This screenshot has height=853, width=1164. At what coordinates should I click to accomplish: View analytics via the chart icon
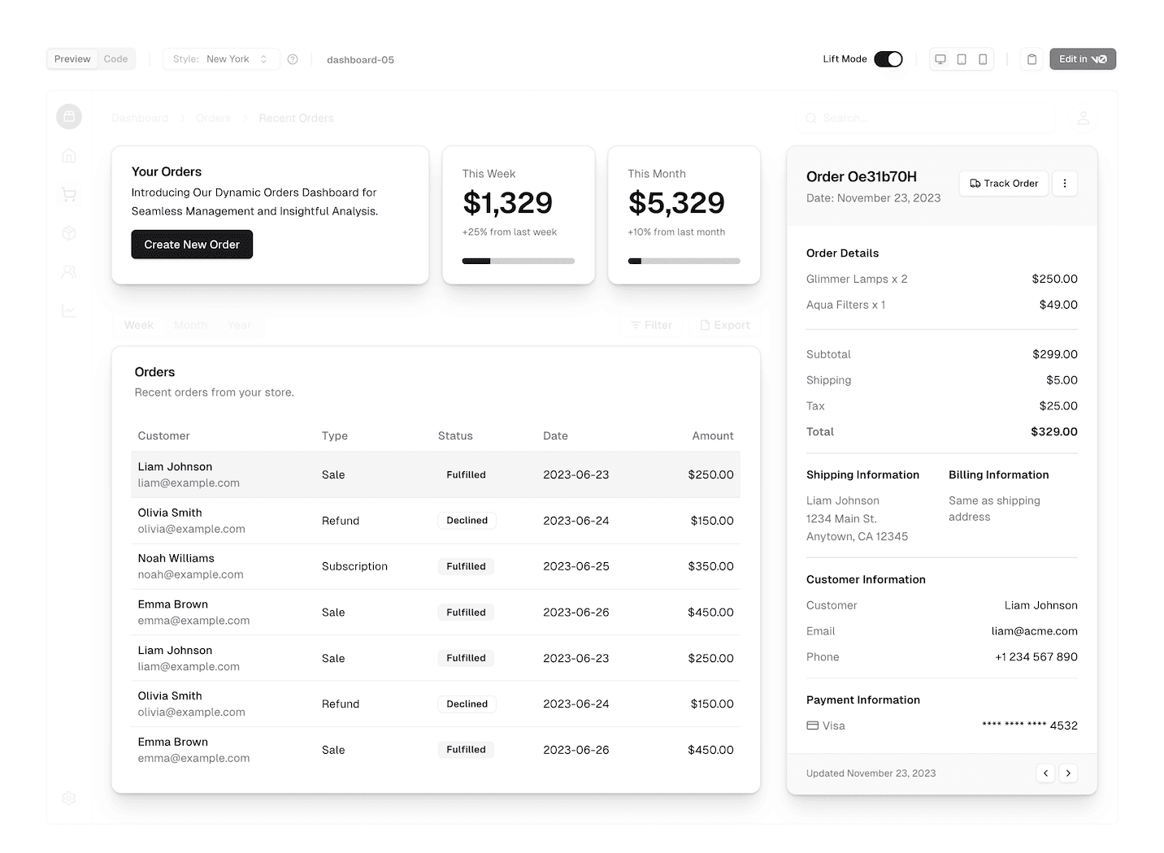[69, 310]
